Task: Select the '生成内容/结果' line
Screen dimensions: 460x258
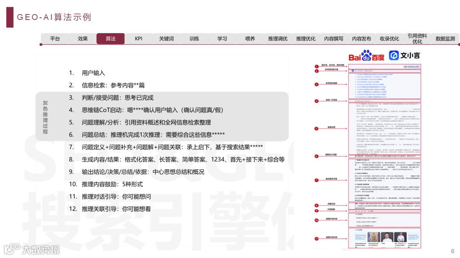Action: [x=183, y=160]
